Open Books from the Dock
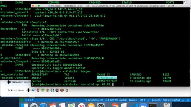191x107 pixels. [91, 105]
